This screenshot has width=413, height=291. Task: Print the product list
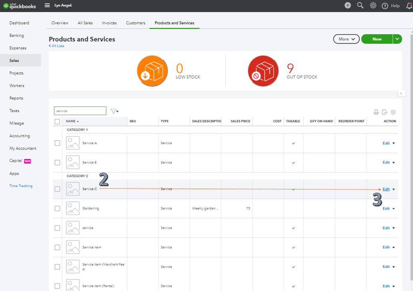pos(376,112)
